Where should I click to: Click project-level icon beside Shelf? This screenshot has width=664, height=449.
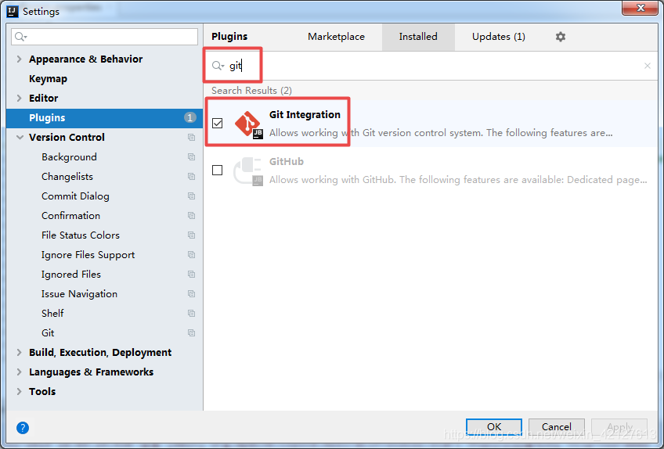[x=191, y=313]
